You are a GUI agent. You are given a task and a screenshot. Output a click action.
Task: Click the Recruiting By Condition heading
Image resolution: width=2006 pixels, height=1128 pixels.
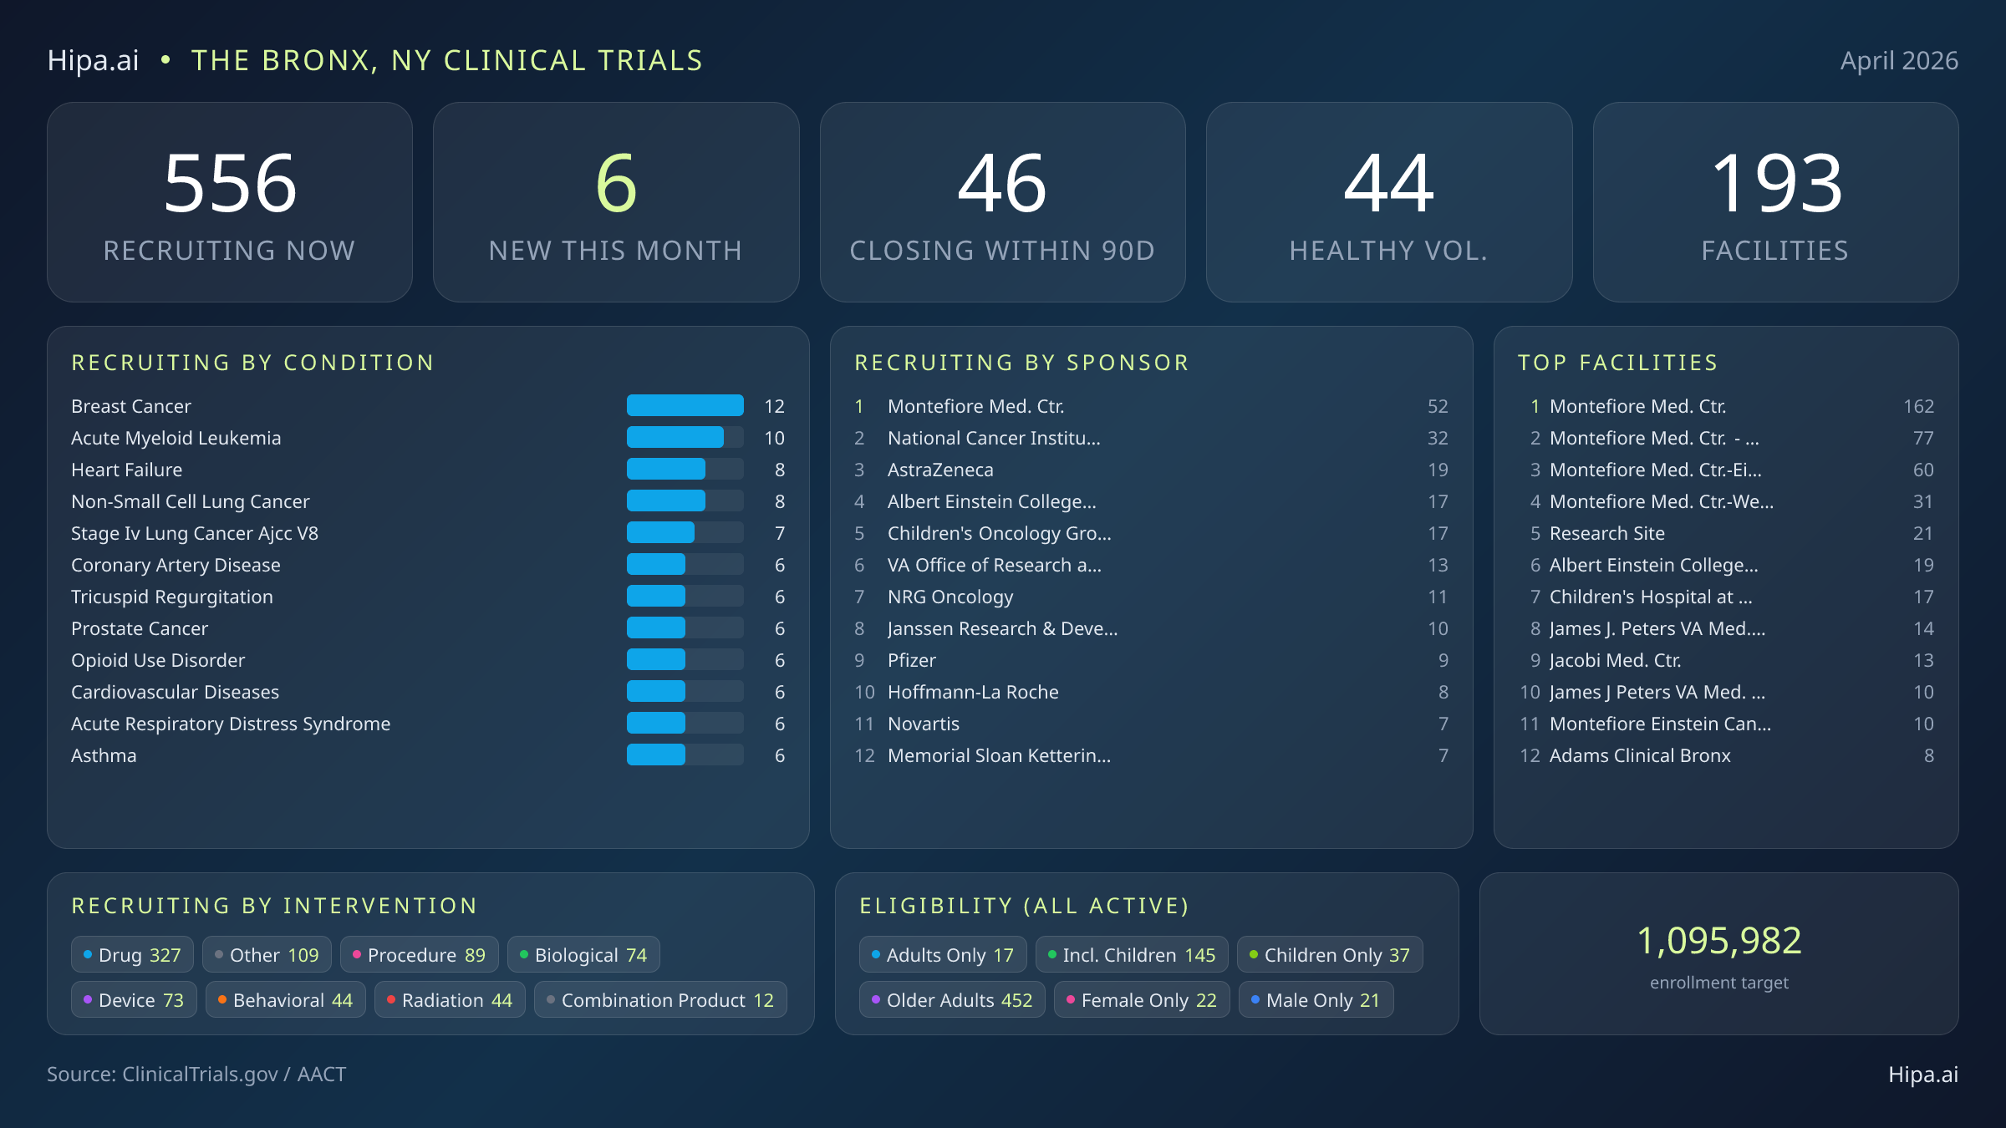(x=252, y=363)
